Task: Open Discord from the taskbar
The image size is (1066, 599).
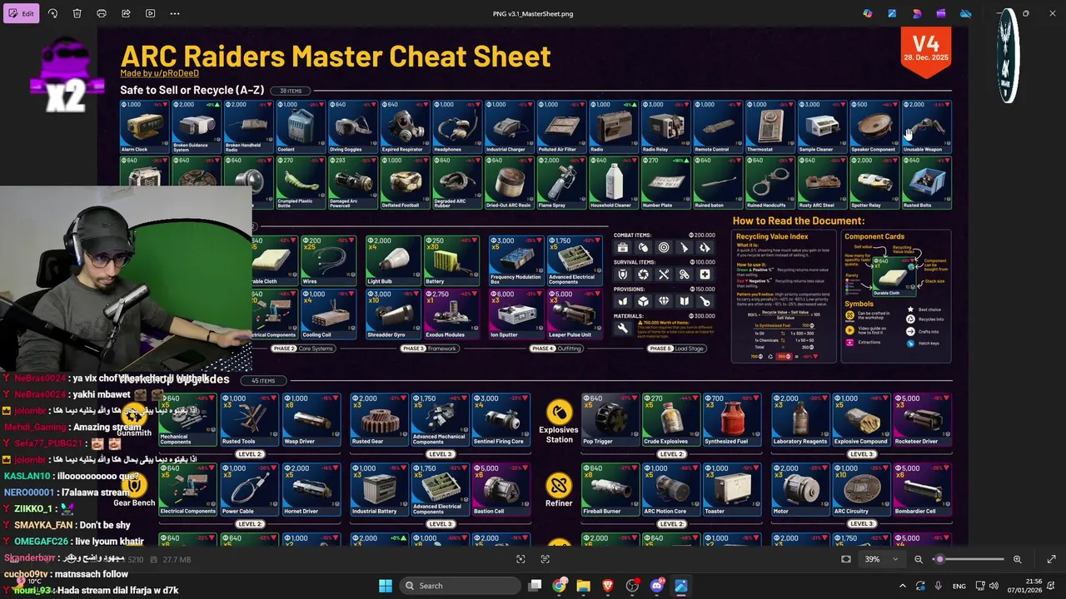Action: (656, 586)
